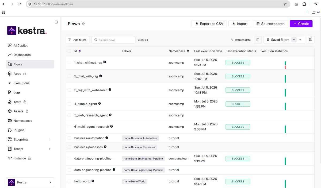Click the Export as CSV button
This screenshot has height=188, width=321.
tap(209, 24)
